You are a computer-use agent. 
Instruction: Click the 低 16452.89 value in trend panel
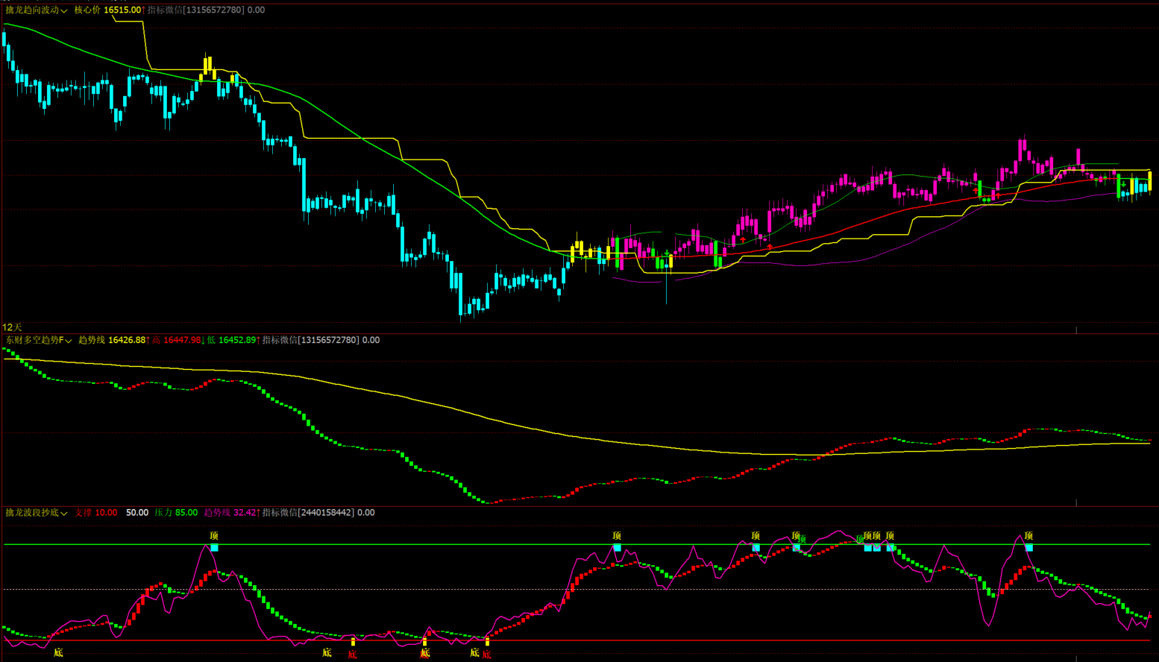point(231,341)
